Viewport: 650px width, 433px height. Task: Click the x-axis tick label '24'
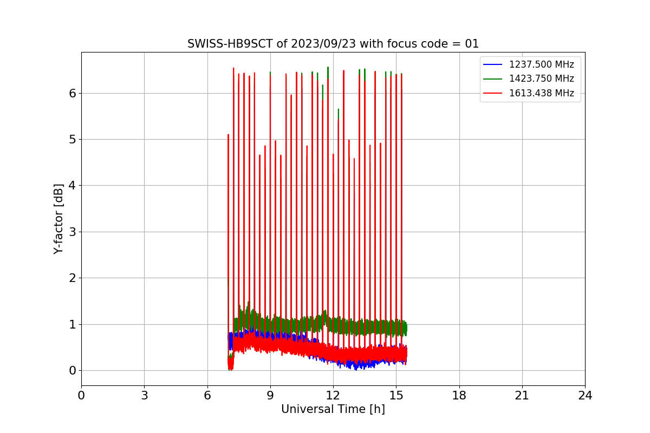point(585,396)
